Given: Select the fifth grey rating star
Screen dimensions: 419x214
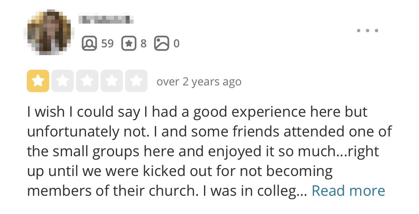Looking at the screenshot, I should point(136,81).
